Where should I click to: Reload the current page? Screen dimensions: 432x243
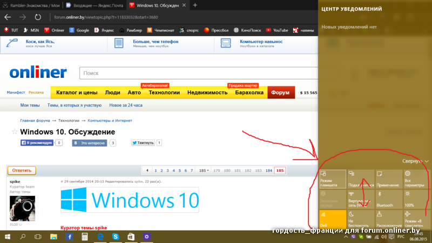[38, 17]
